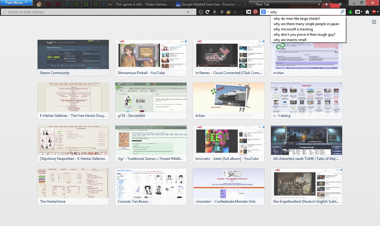The width and height of the screenshot is (380, 226).
Task: Open a new tab with plus button
Action: pos(326,4)
